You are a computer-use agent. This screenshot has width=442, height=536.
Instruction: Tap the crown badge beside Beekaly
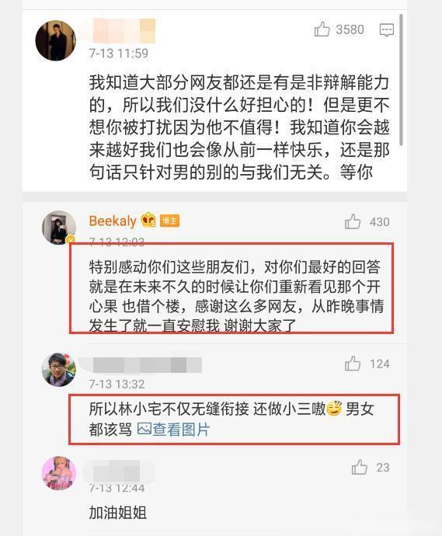click(148, 220)
